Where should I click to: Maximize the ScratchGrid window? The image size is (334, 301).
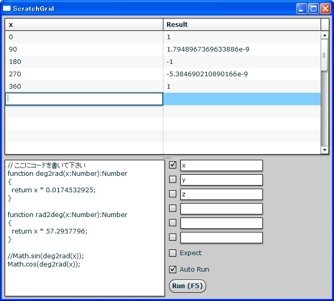click(313, 9)
